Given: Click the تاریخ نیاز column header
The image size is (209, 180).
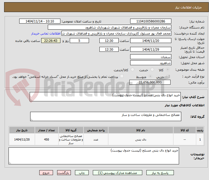Looking at the screenshot, I should pos(22,130).
